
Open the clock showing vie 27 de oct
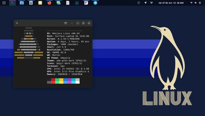pos(171,3)
